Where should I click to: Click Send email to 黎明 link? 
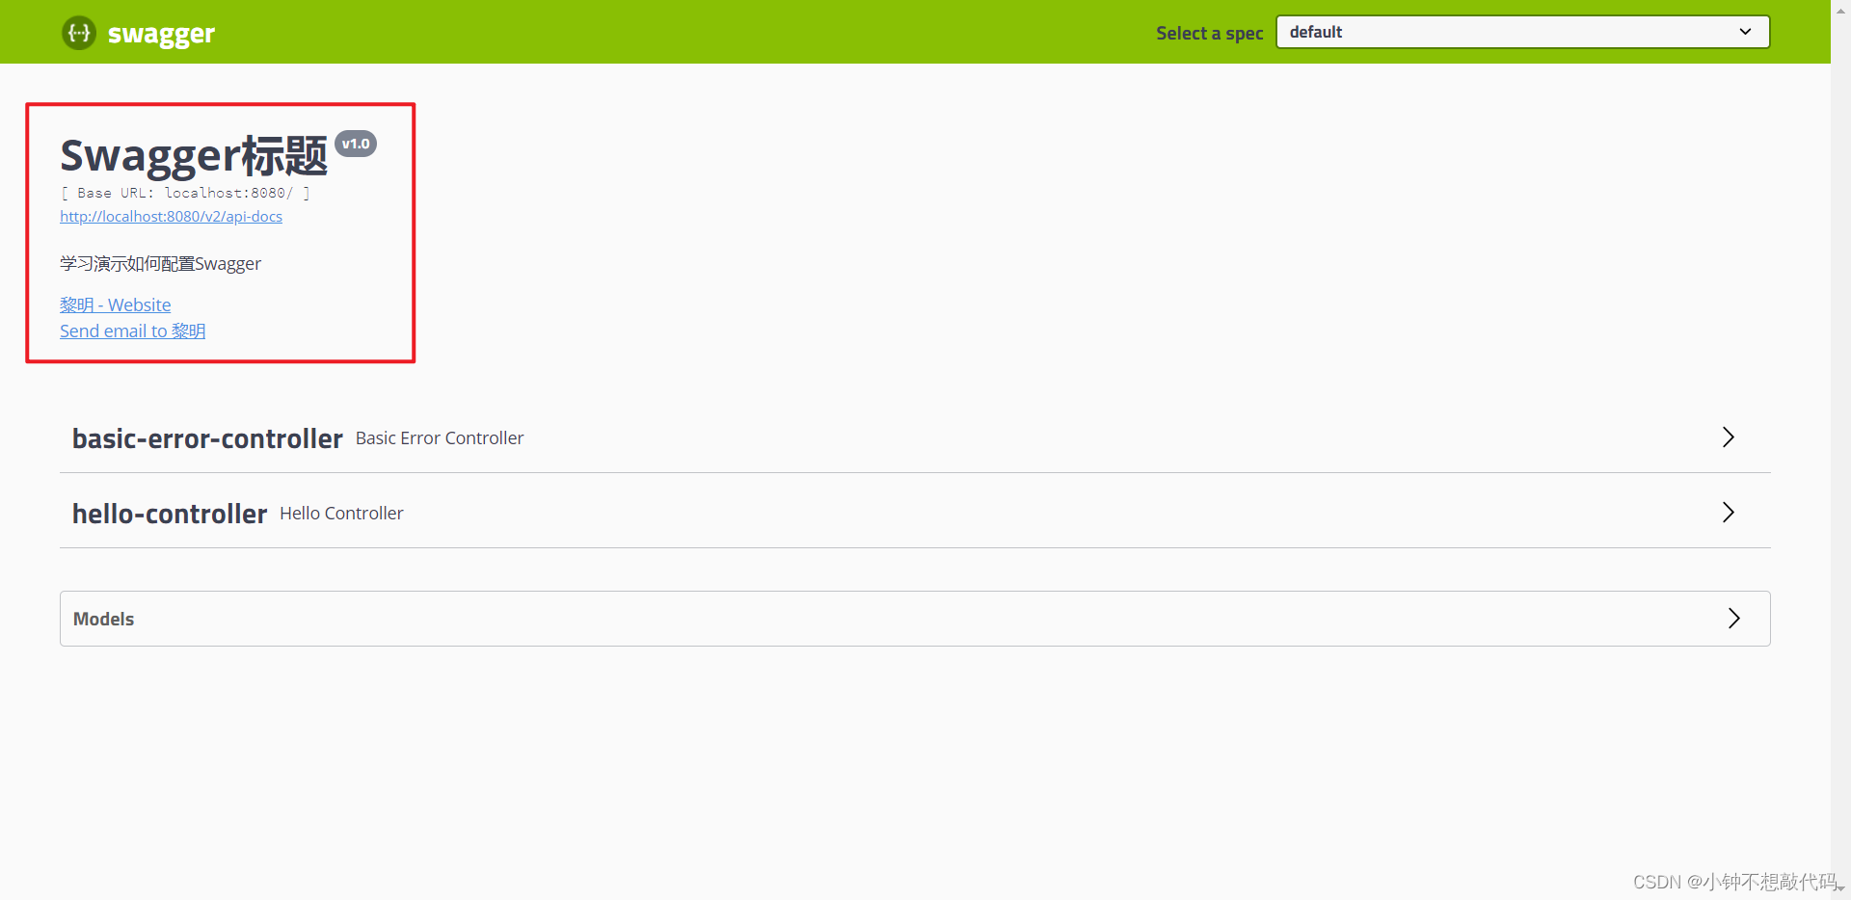click(x=132, y=331)
